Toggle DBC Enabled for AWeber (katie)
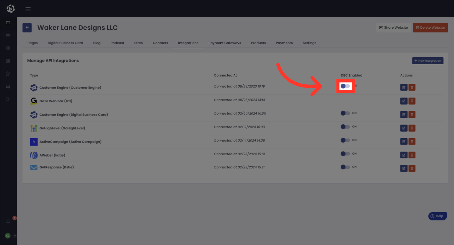Image resolution: width=454 pixels, height=245 pixels. [x=345, y=154]
